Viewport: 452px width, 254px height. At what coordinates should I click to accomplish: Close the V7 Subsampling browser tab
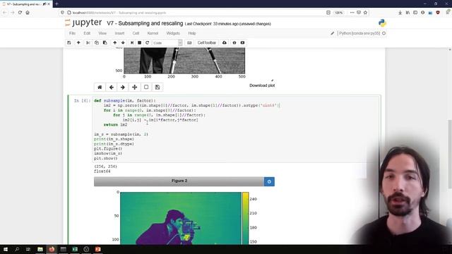tap(49, 4)
